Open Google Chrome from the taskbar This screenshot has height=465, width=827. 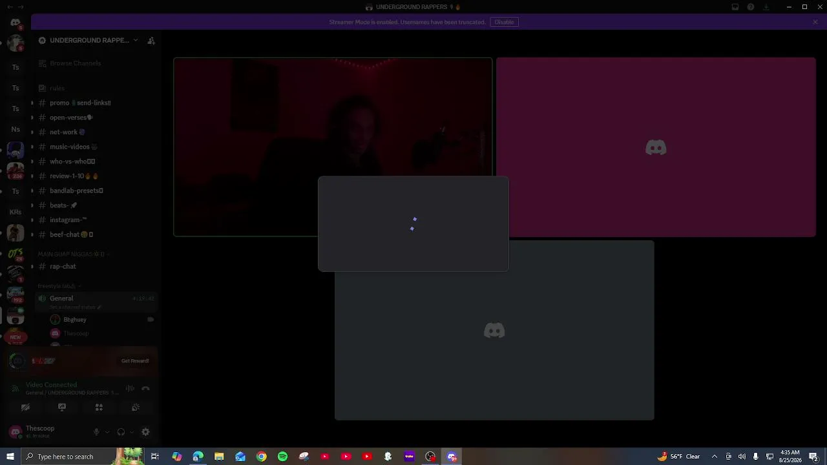[261, 457]
